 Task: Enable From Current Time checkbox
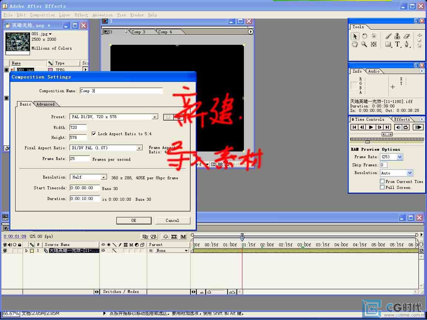click(382, 181)
